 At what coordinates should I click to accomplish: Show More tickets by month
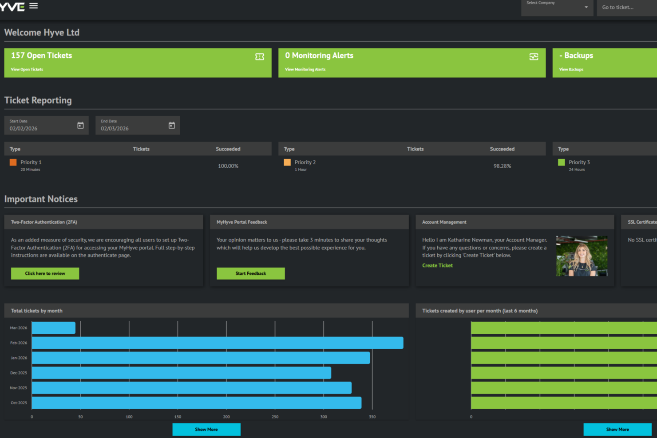tap(206, 429)
